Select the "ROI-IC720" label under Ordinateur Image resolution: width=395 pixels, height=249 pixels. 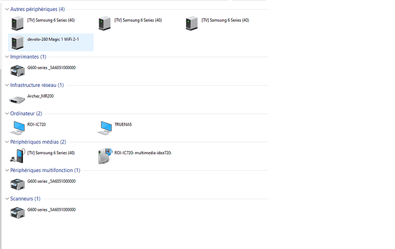pyautogui.click(x=37, y=124)
